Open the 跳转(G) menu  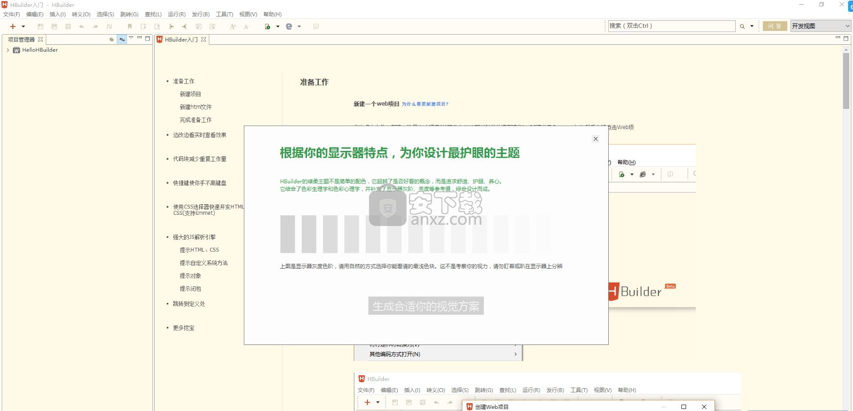tap(129, 14)
